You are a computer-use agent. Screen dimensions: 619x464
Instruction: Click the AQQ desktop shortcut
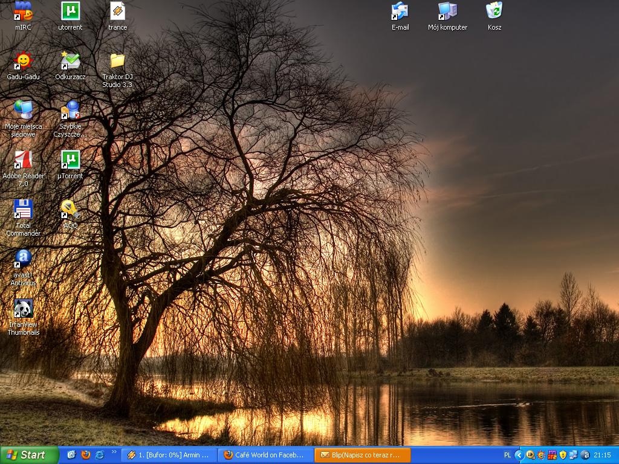coord(70,209)
